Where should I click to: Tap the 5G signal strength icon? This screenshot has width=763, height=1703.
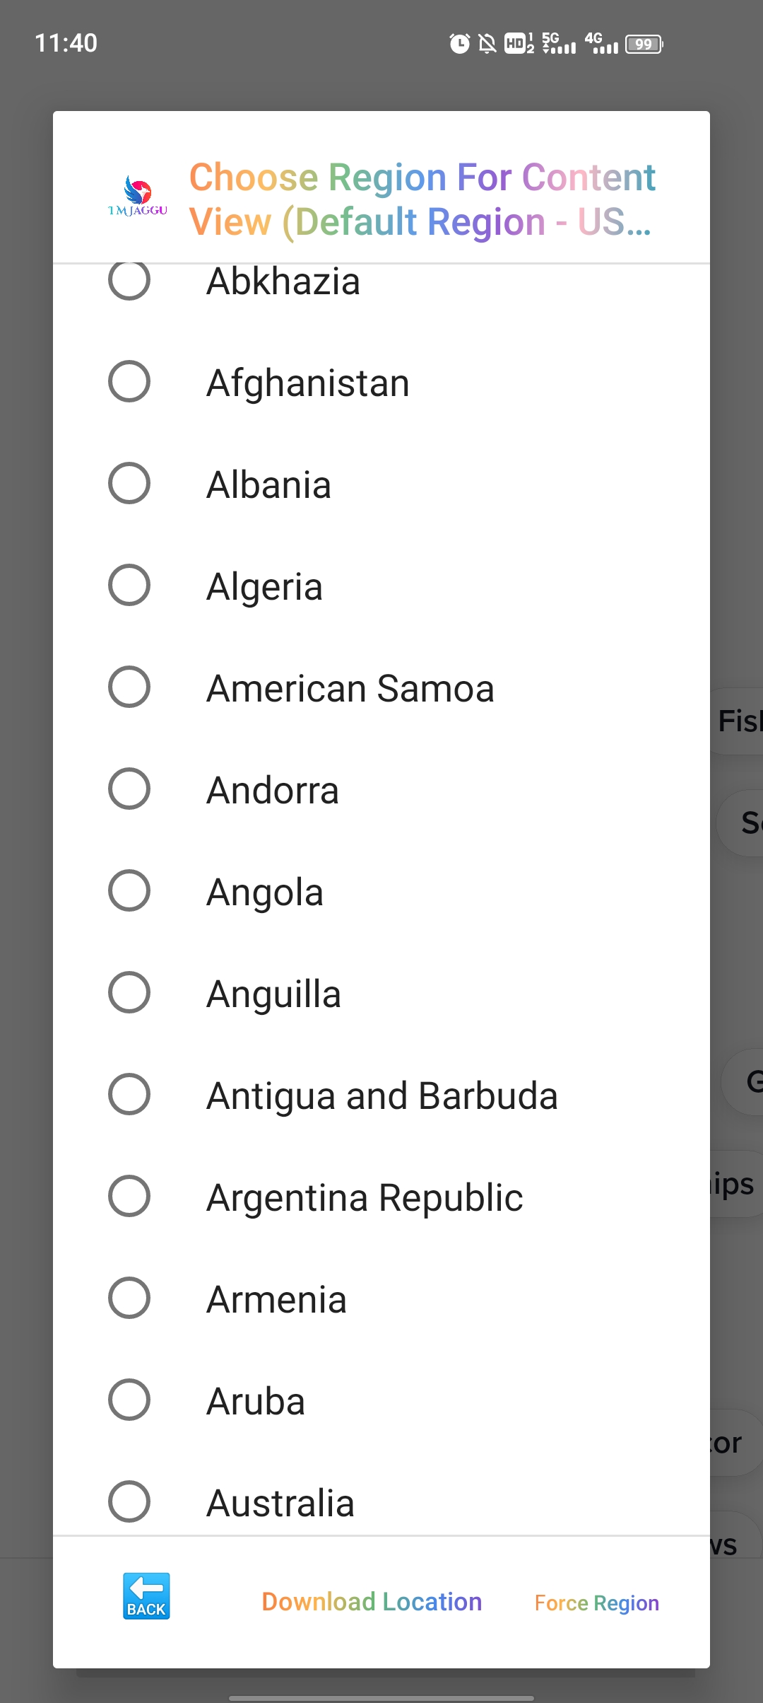[559, 44]
